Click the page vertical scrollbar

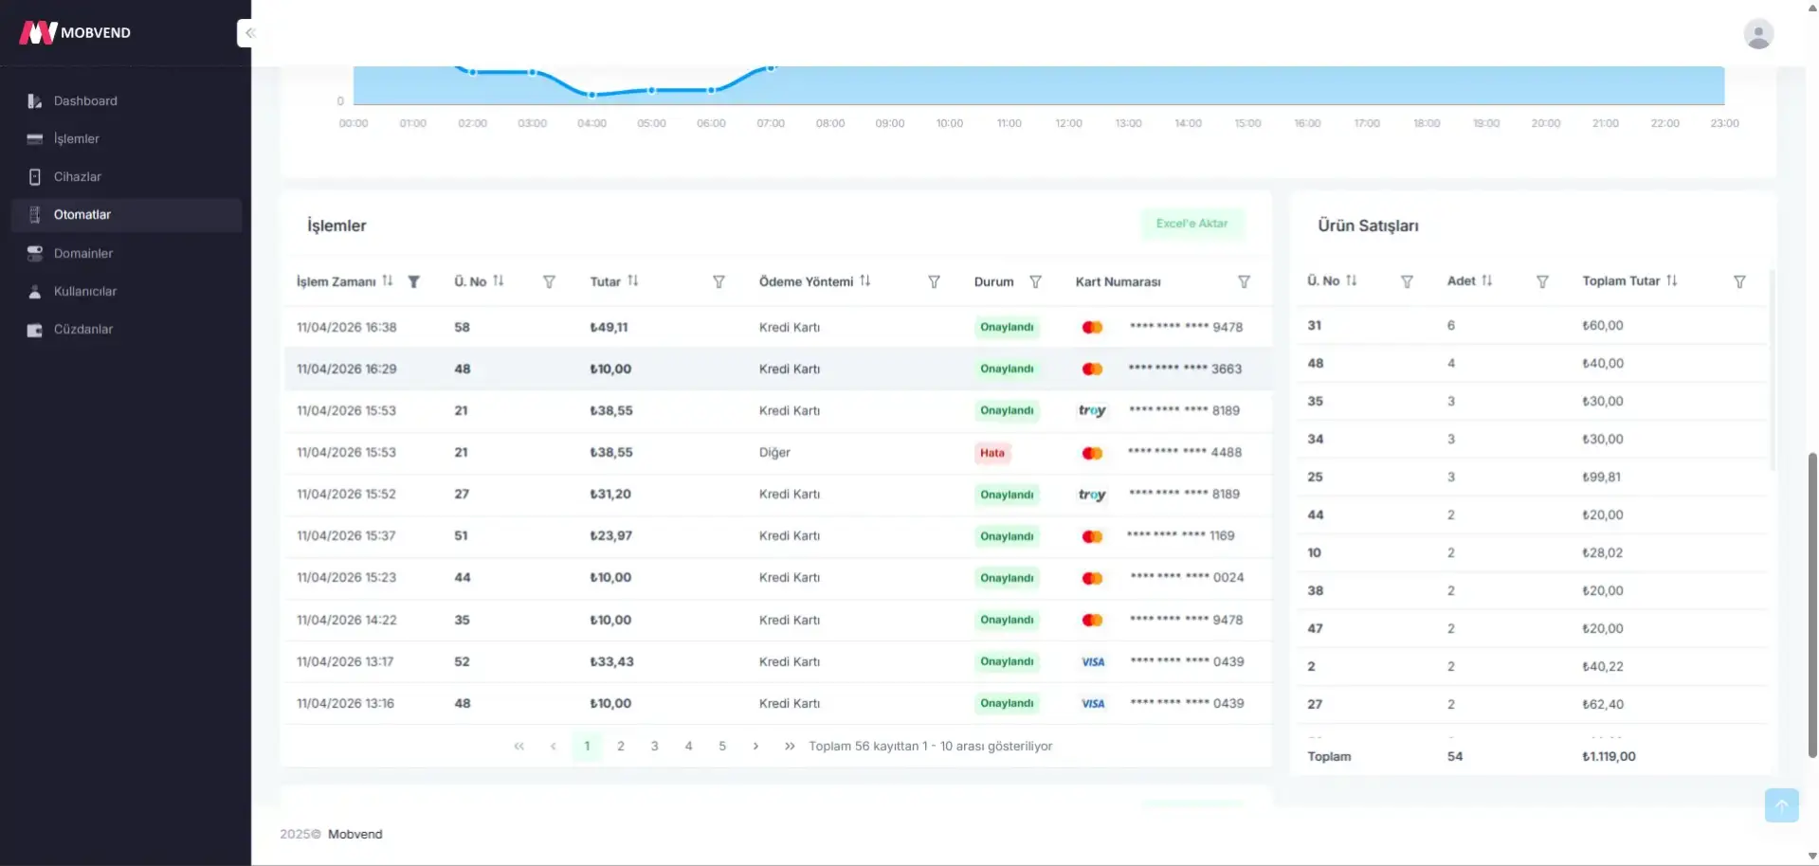1811,606
